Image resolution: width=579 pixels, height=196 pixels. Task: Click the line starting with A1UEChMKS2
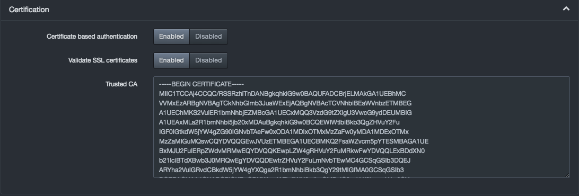coord(285,113)
